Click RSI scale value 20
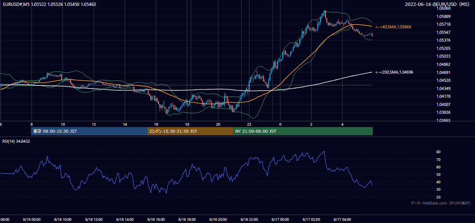This screenshot has width=475, height=223. pos(438,197)
